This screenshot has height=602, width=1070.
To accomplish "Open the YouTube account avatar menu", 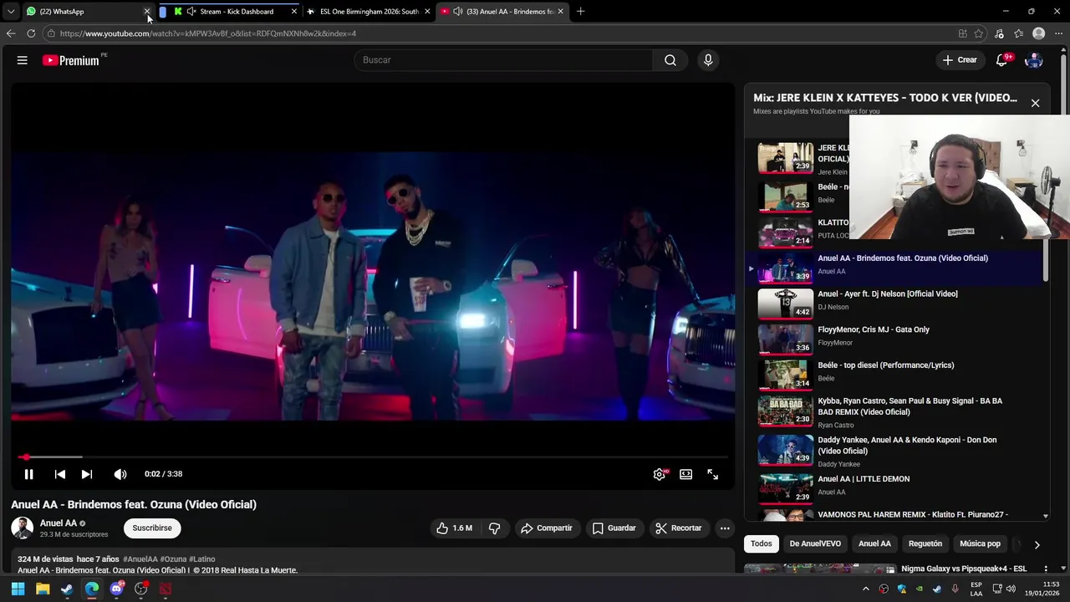I will 1034,60.
